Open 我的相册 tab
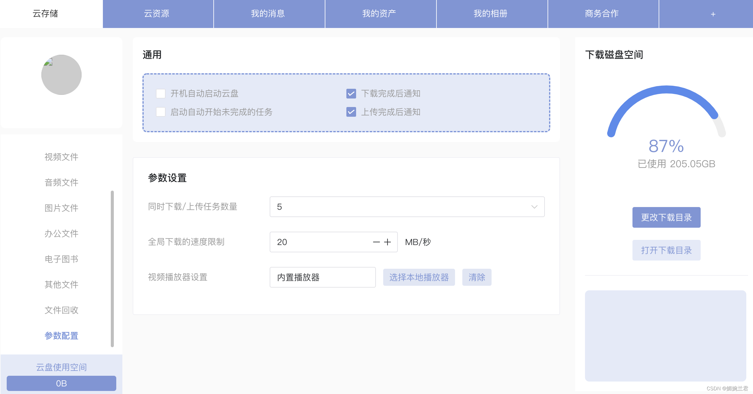The image size is (753, 394). (x=490, y=14)
